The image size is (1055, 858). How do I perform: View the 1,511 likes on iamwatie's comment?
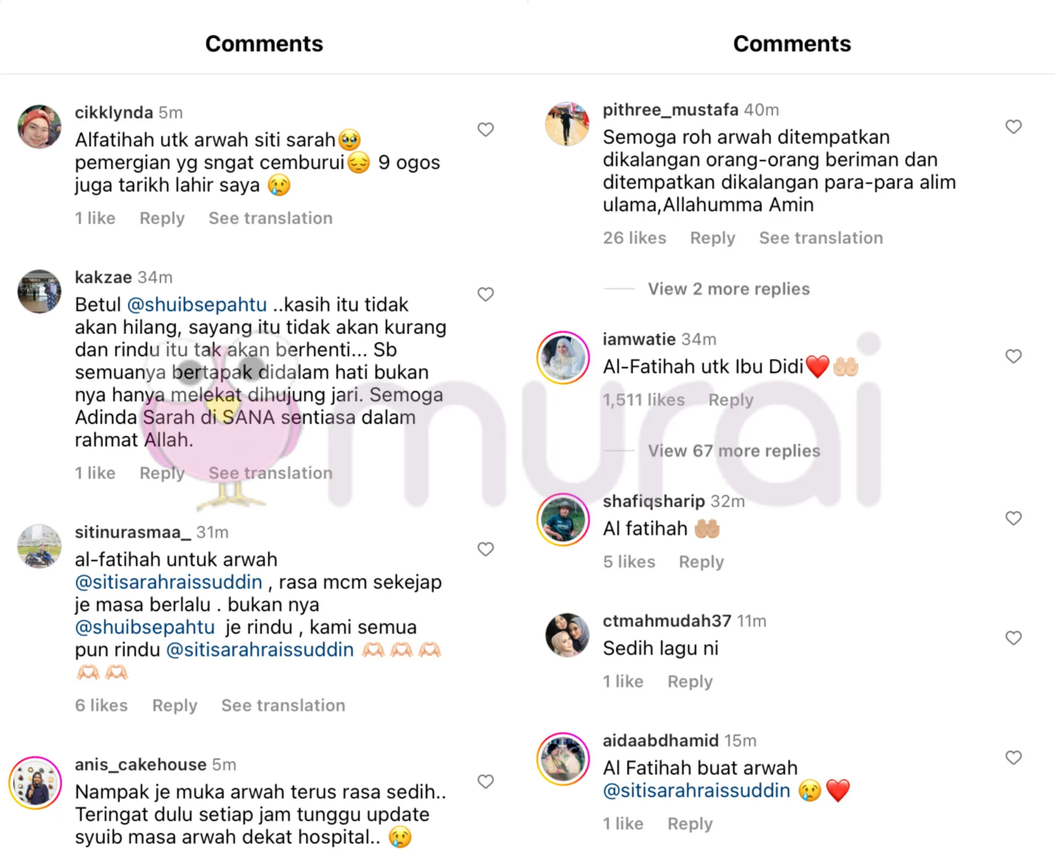point(643,400)
